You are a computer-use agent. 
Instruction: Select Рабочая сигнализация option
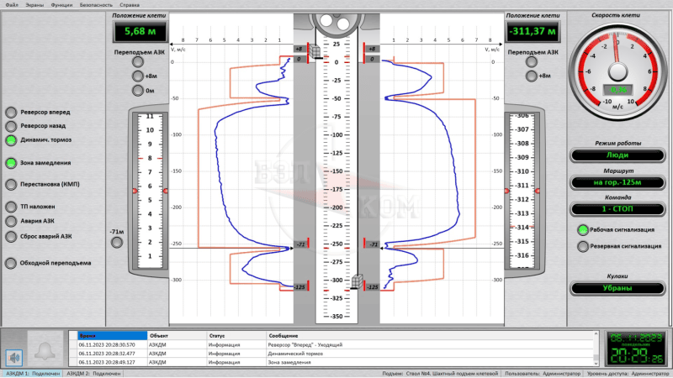point(582,229)
